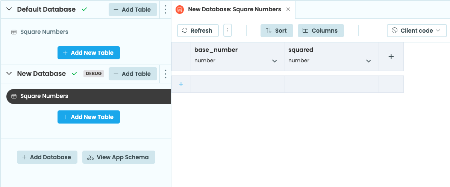Open the base_number column type dropdown

tap(274, 61)
